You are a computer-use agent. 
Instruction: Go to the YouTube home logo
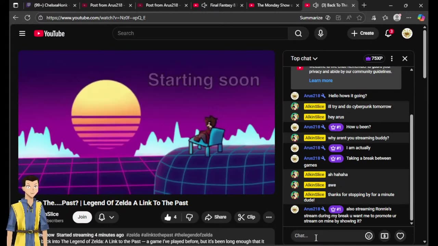click(49, 33)
